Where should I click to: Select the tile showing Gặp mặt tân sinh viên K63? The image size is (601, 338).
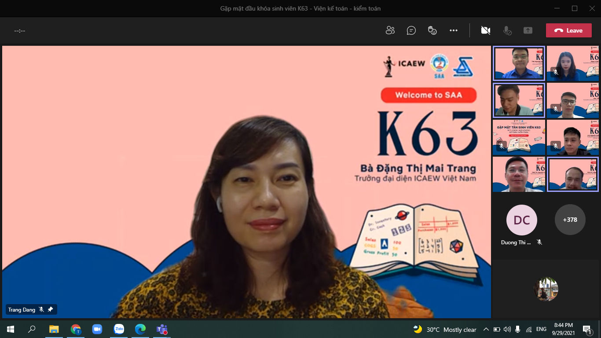pos(519,137)
